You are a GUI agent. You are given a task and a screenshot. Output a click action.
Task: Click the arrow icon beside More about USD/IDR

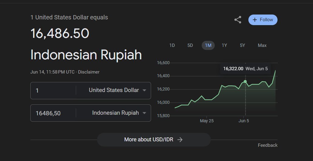pyautogui.click(x=180, y=140)
